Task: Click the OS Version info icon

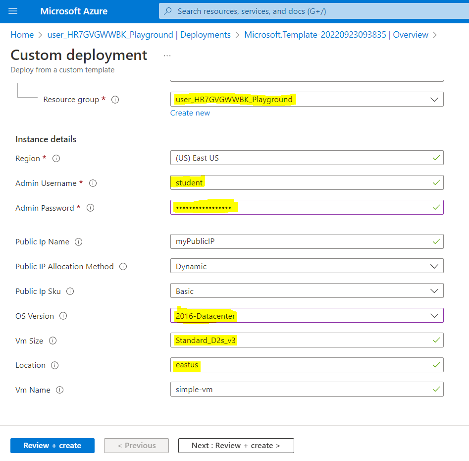Action: point(63,316)
